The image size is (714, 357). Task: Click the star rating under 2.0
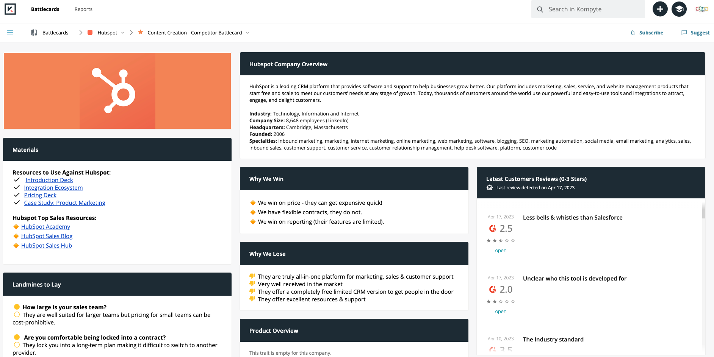click(x=501, y=302)
